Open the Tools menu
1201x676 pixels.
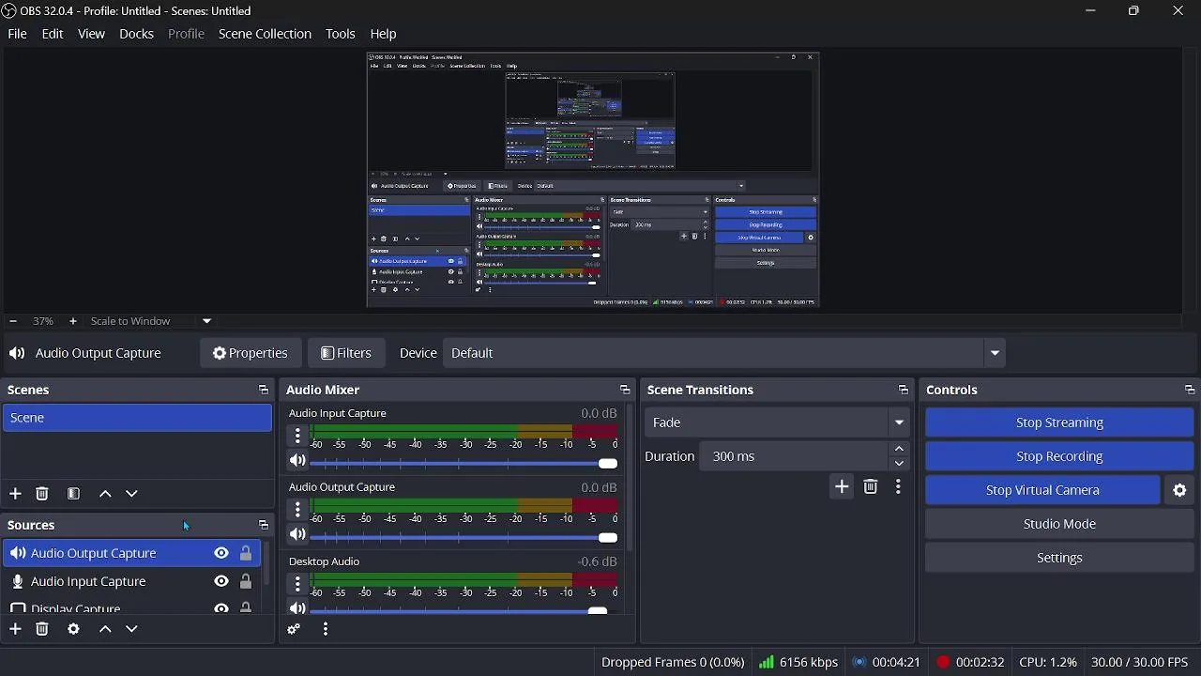click(x=341, y=34)
